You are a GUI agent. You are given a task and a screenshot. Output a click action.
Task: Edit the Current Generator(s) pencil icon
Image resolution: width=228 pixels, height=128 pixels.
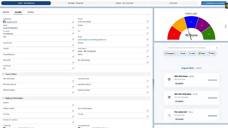pos(148,111)
